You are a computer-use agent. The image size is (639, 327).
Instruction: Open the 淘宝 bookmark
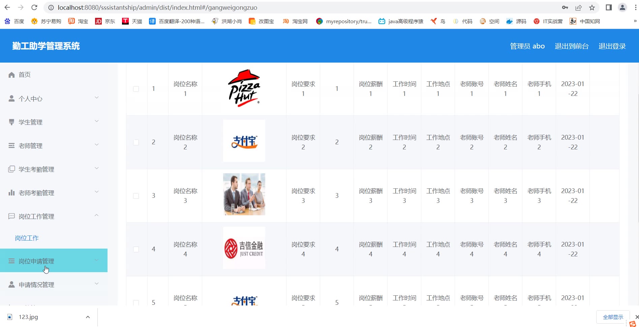pyautogui.click(x=78, y=21)
